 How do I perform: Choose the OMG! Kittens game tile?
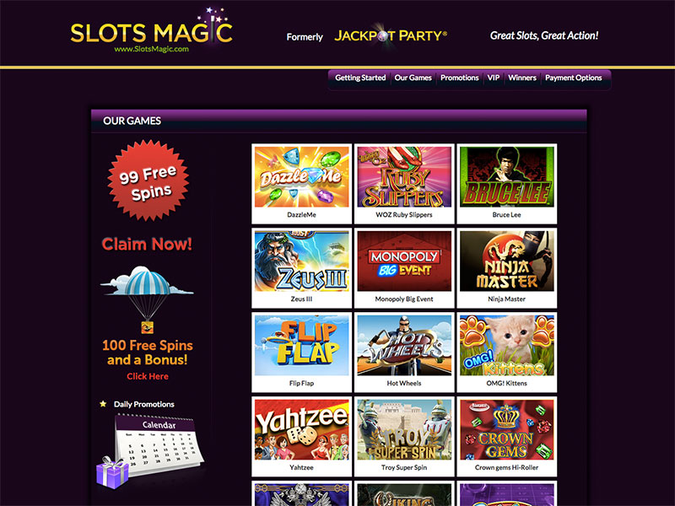(507, 353)
